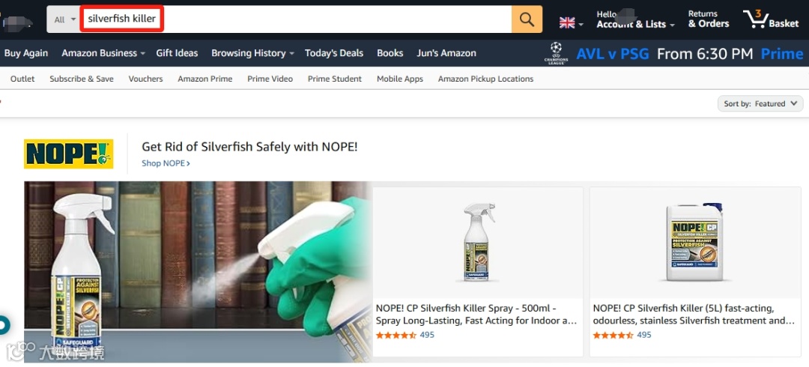
Task: Open the Returns & Orders link
Action: coord(709,19)
